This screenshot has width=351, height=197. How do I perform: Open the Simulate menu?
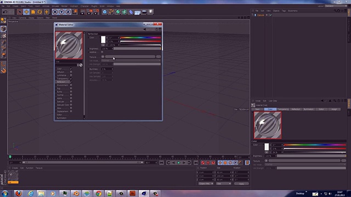pos(55,6)
